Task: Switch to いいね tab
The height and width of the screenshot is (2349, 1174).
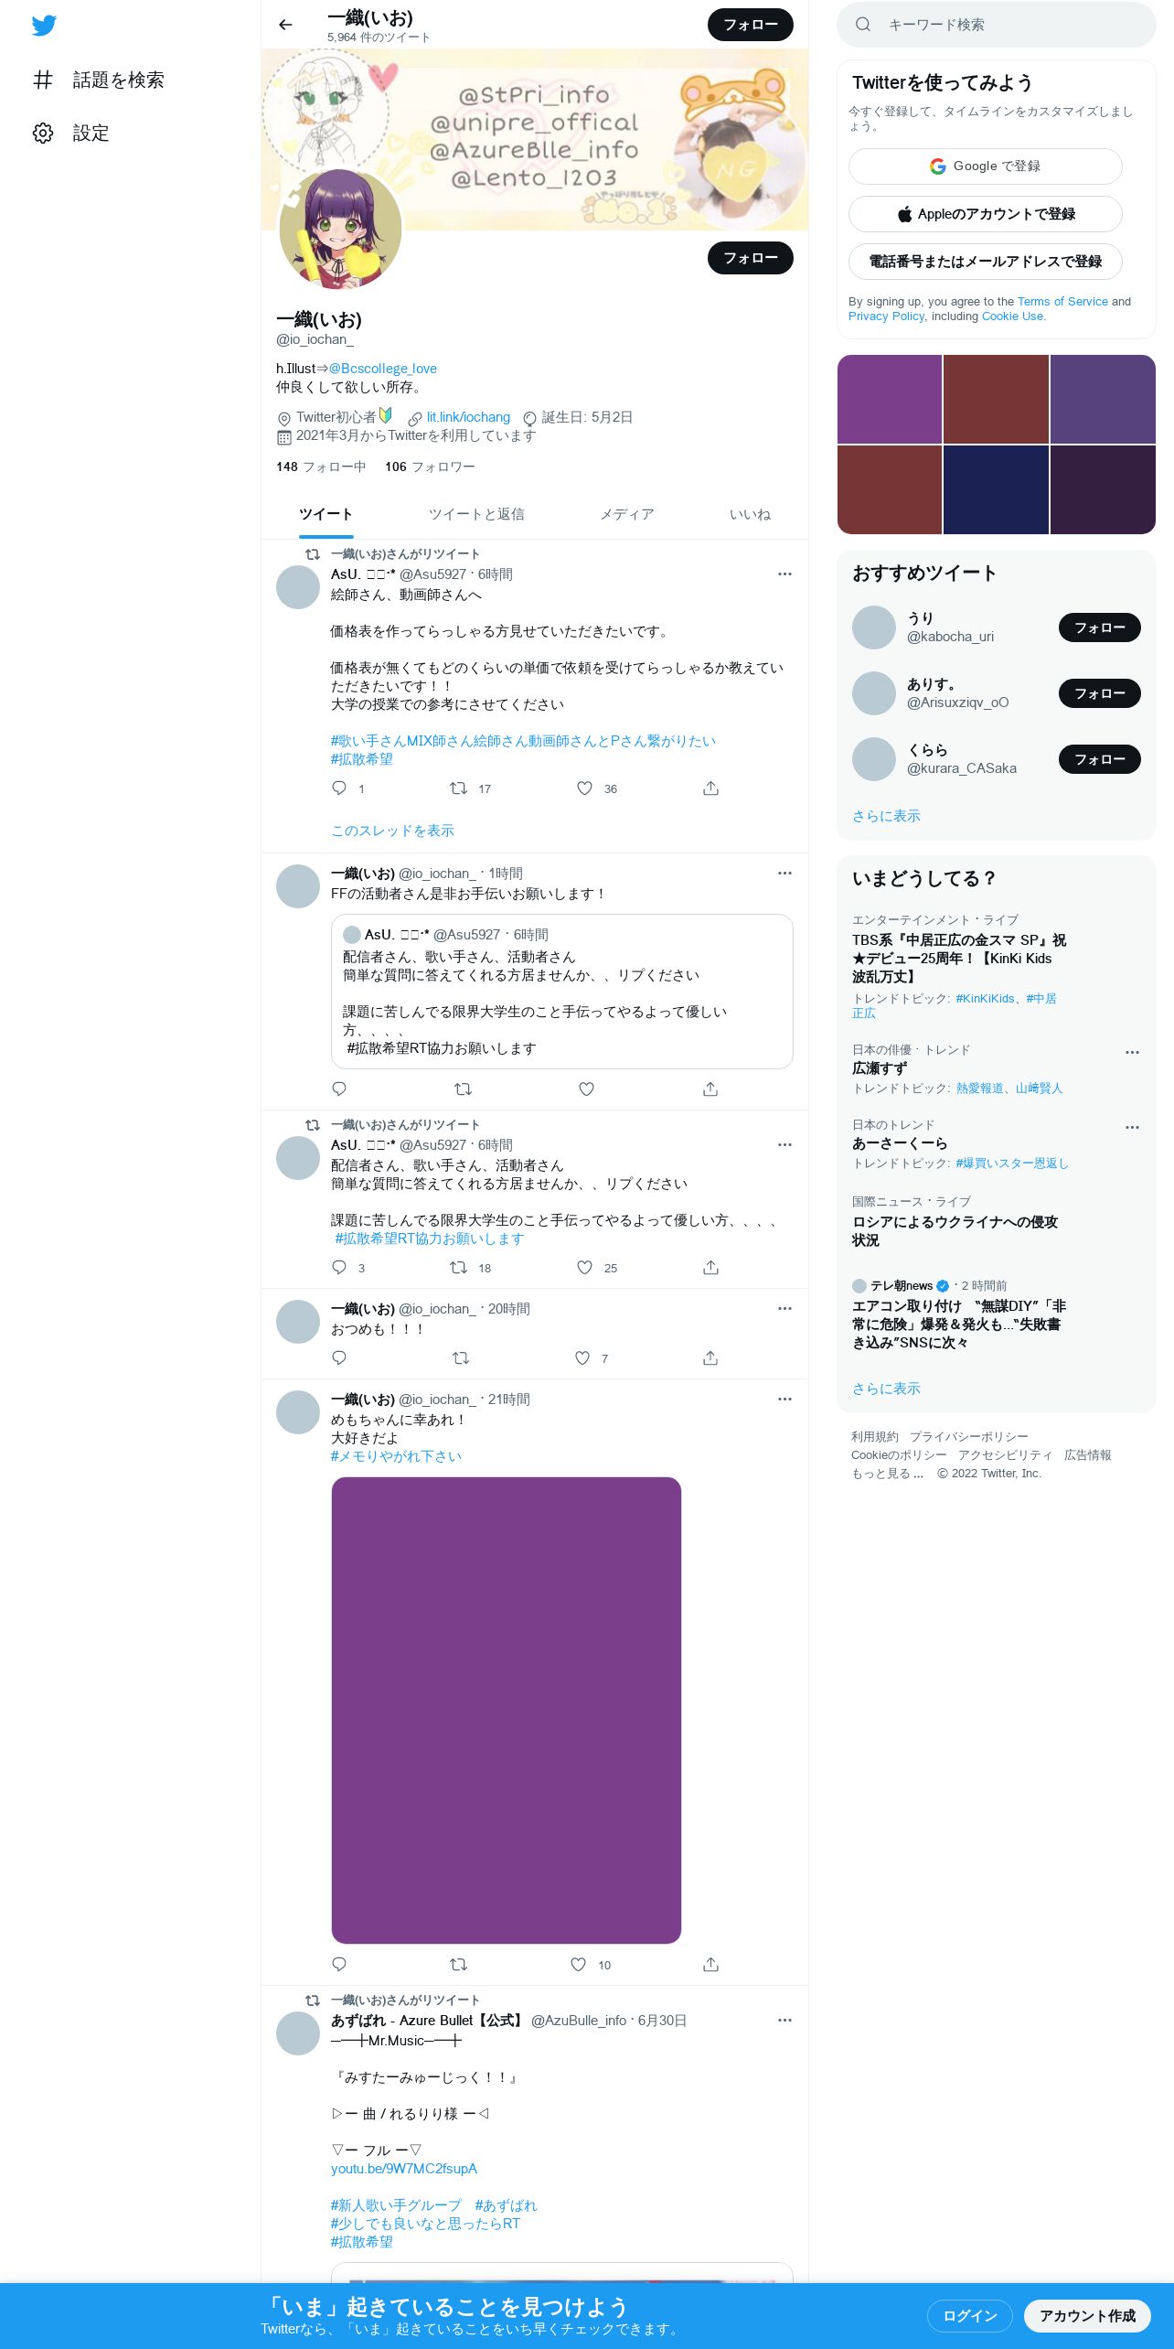Action: pyautogui.click(x=750, y=514)
